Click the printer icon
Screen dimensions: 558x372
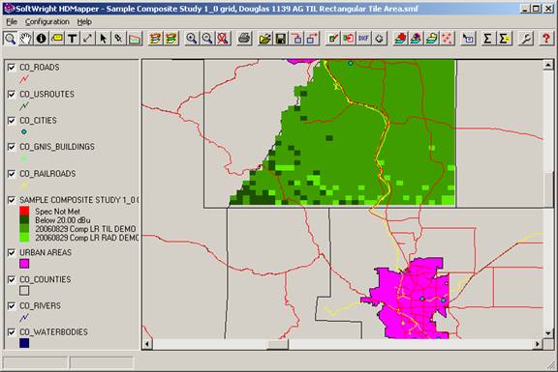point(244,39)
